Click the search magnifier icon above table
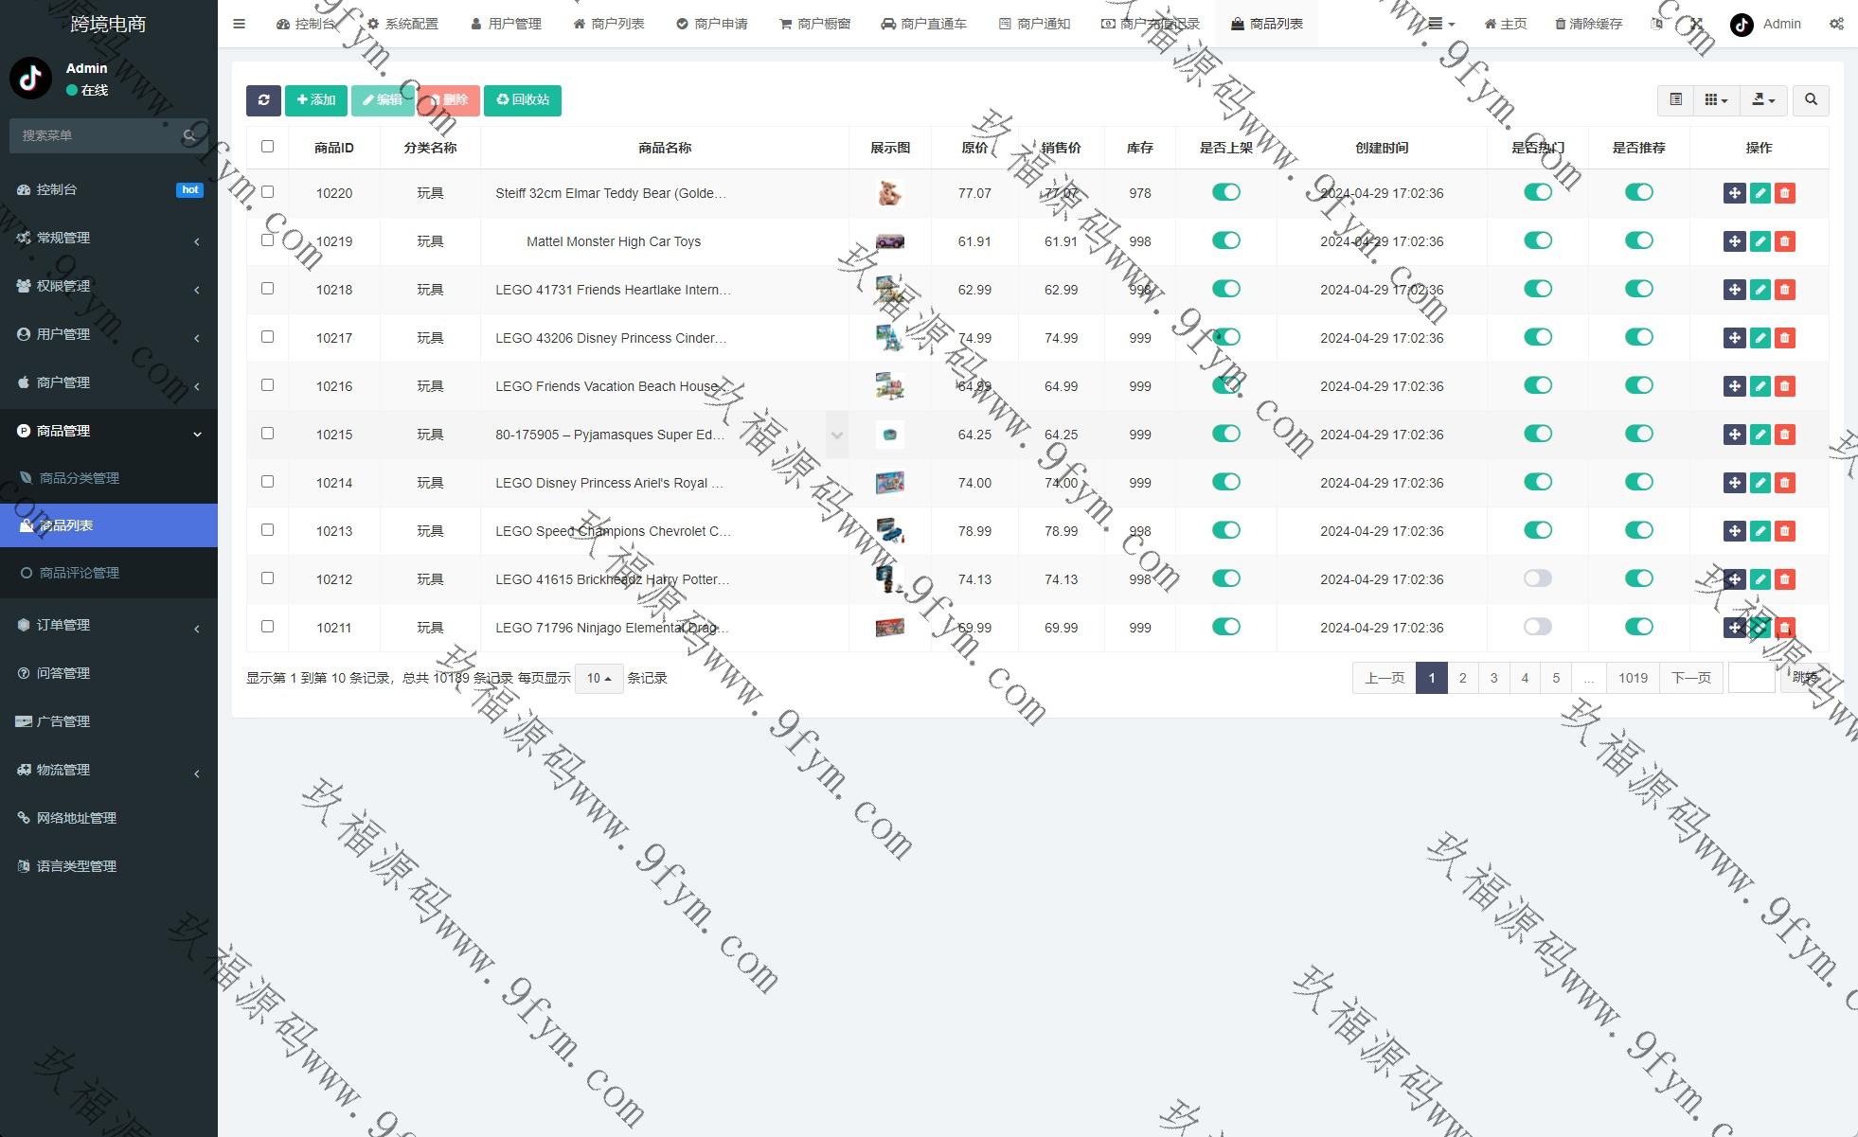Image resolution: width=1858 pixels, height=1137 pixels. [1811, 100]
